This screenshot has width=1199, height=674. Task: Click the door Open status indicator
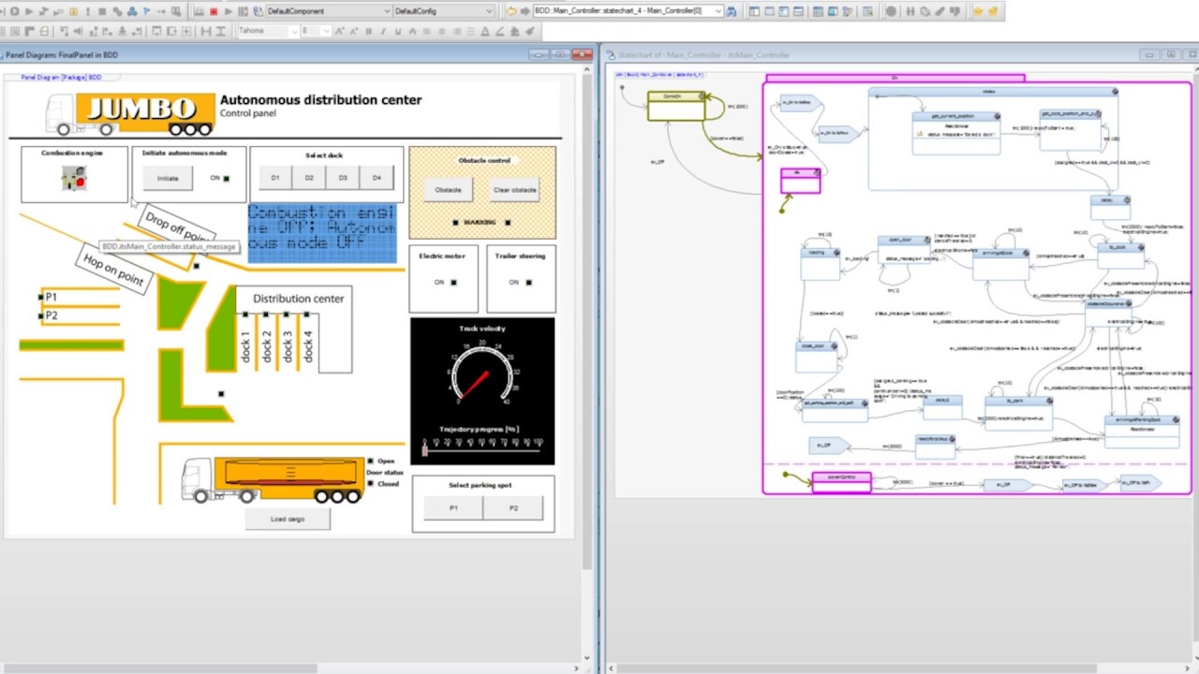click(371, 462)
